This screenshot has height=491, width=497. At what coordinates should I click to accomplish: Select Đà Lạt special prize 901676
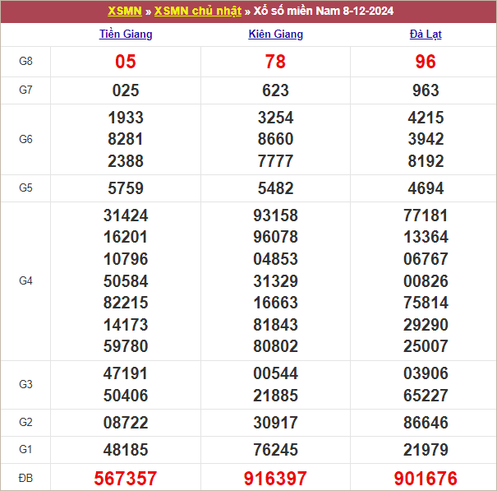point(426,478)
